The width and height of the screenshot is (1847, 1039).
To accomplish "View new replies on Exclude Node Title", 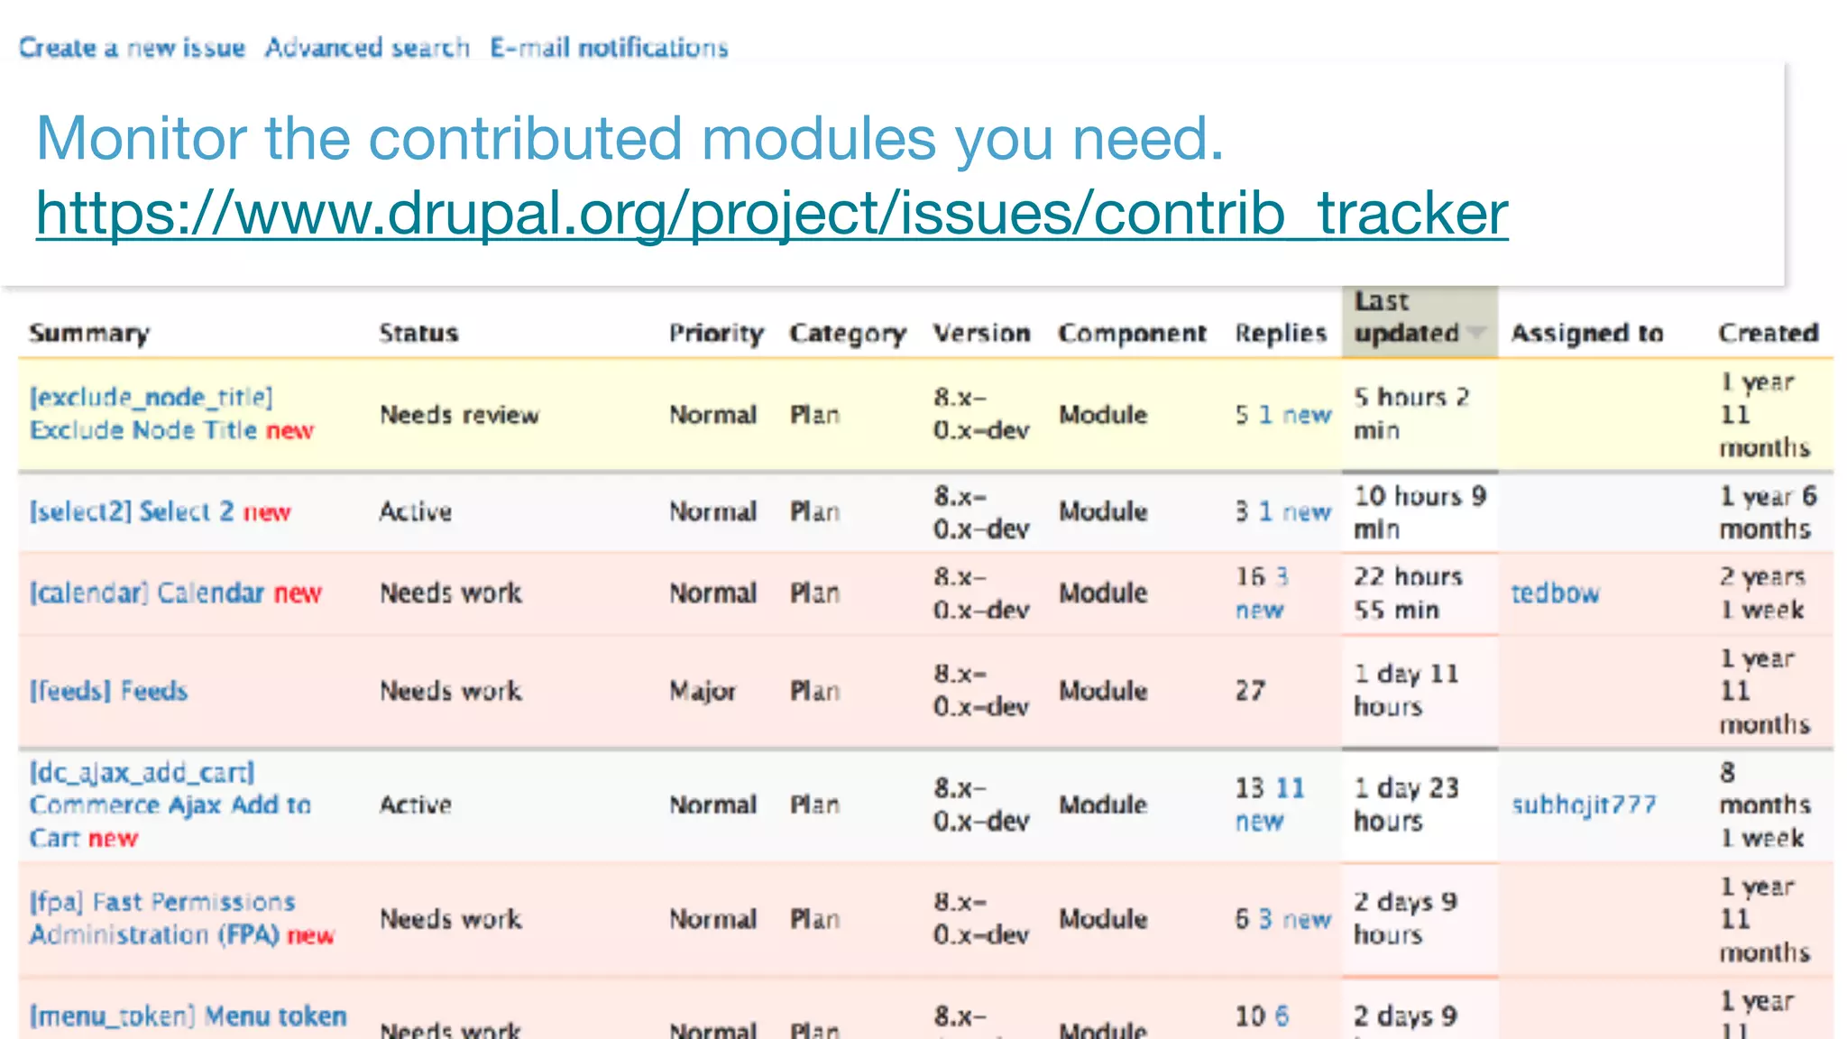I will tap(1295, 415).
